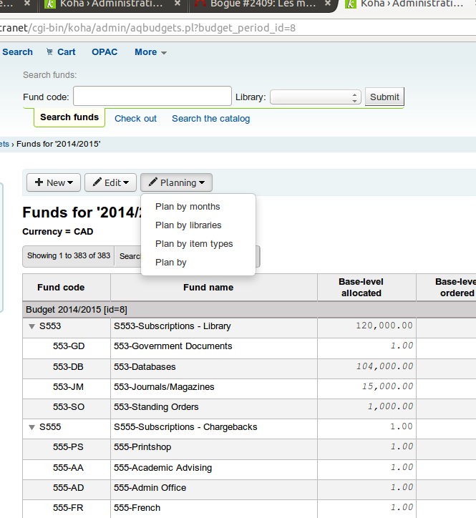Screen dimensions: 476x518
Task: Open the More menu in header
Action: tap(150, 52)
